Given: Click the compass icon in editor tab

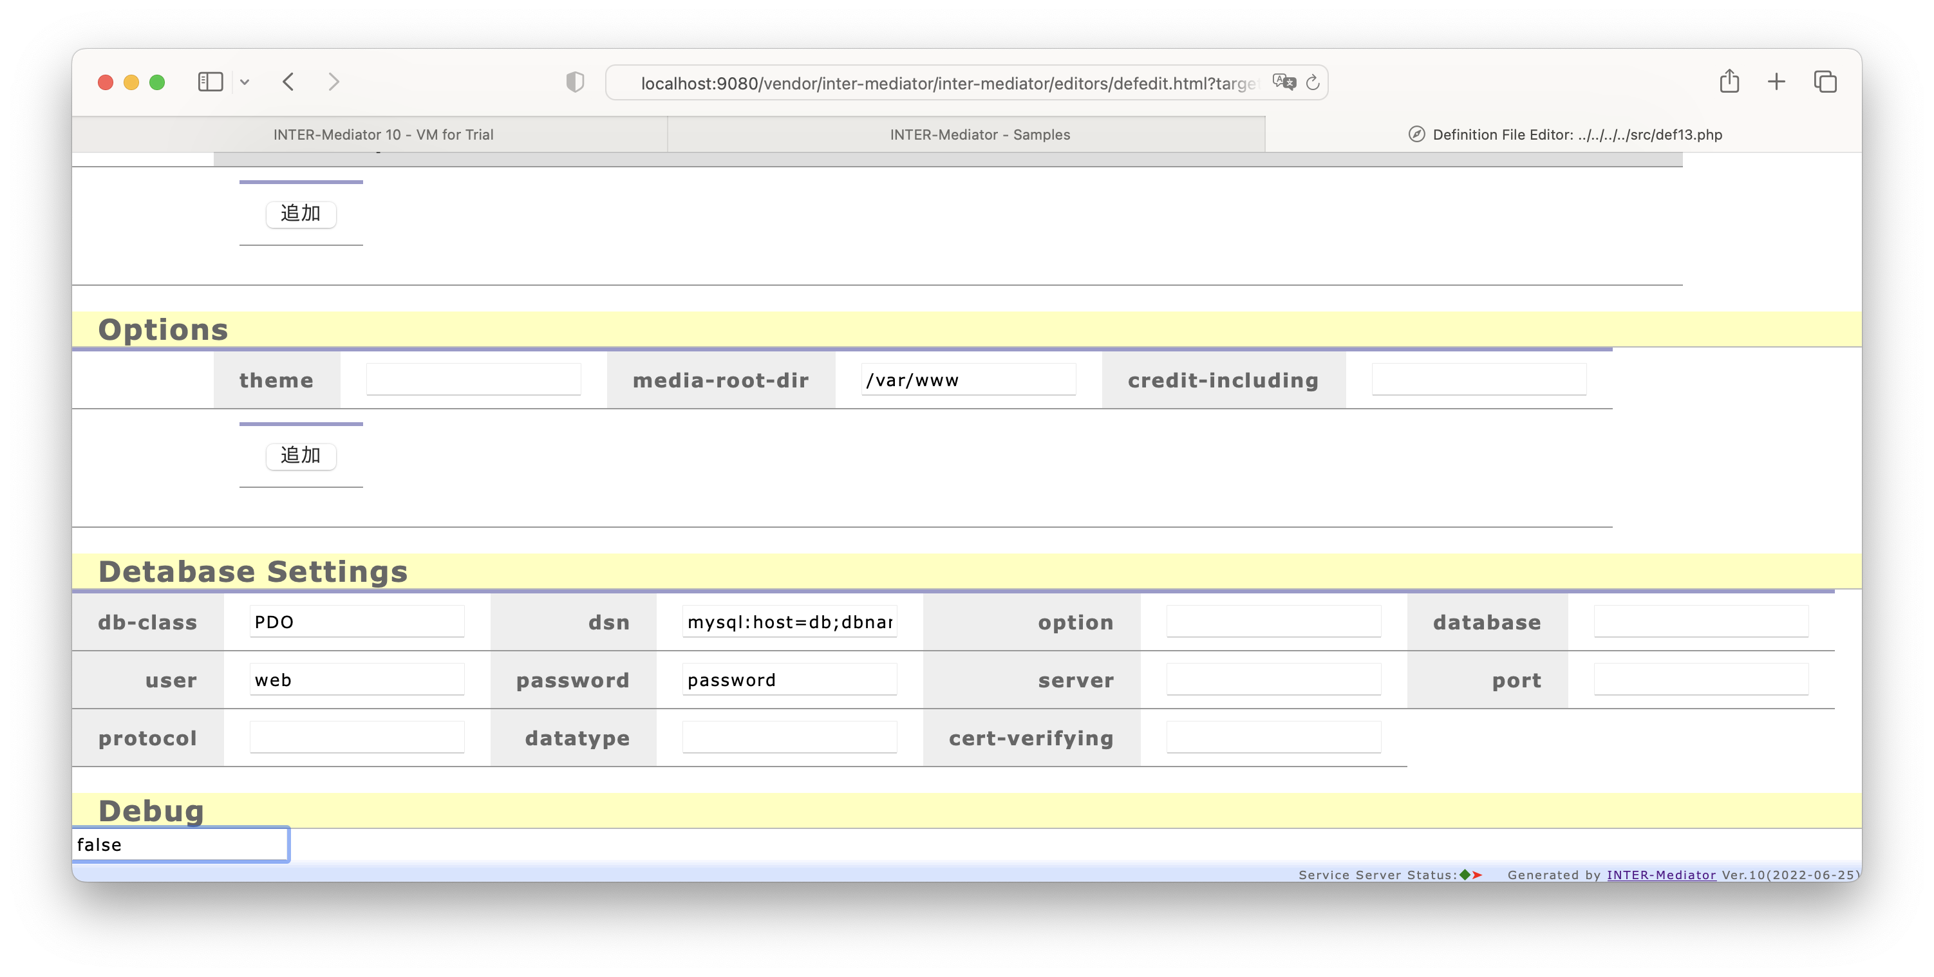Looking at the screenshot, I should click(1416, 135).
